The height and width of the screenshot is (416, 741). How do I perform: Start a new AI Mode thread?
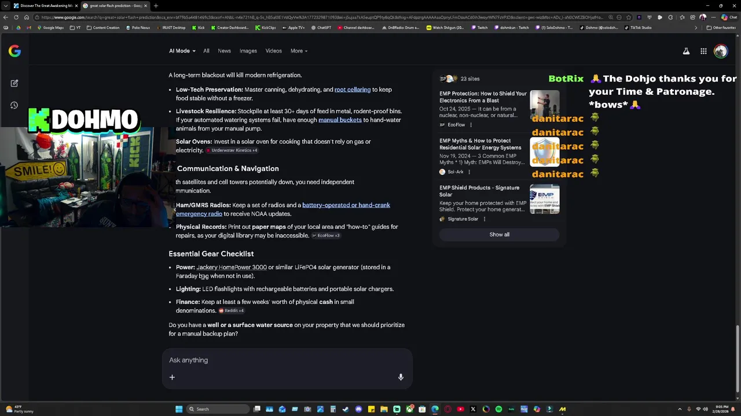14,83
